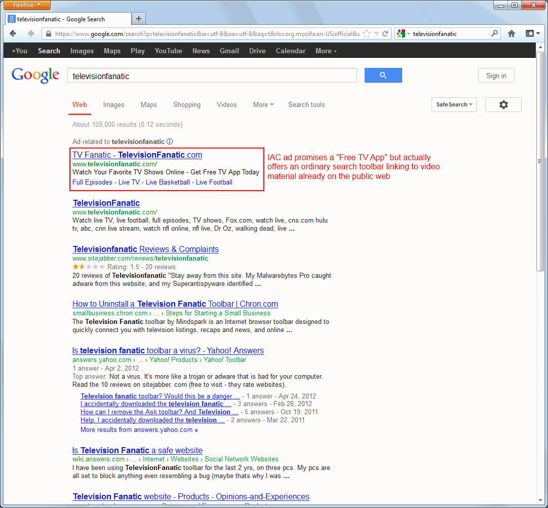548x508 pixels.
Task: Open YouTube in the Google bar
Action: (x=168, y=51)
